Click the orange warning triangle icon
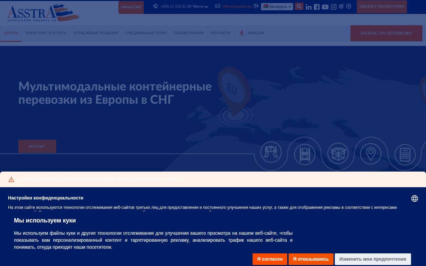Screen dimensions: 426x266 11,180
